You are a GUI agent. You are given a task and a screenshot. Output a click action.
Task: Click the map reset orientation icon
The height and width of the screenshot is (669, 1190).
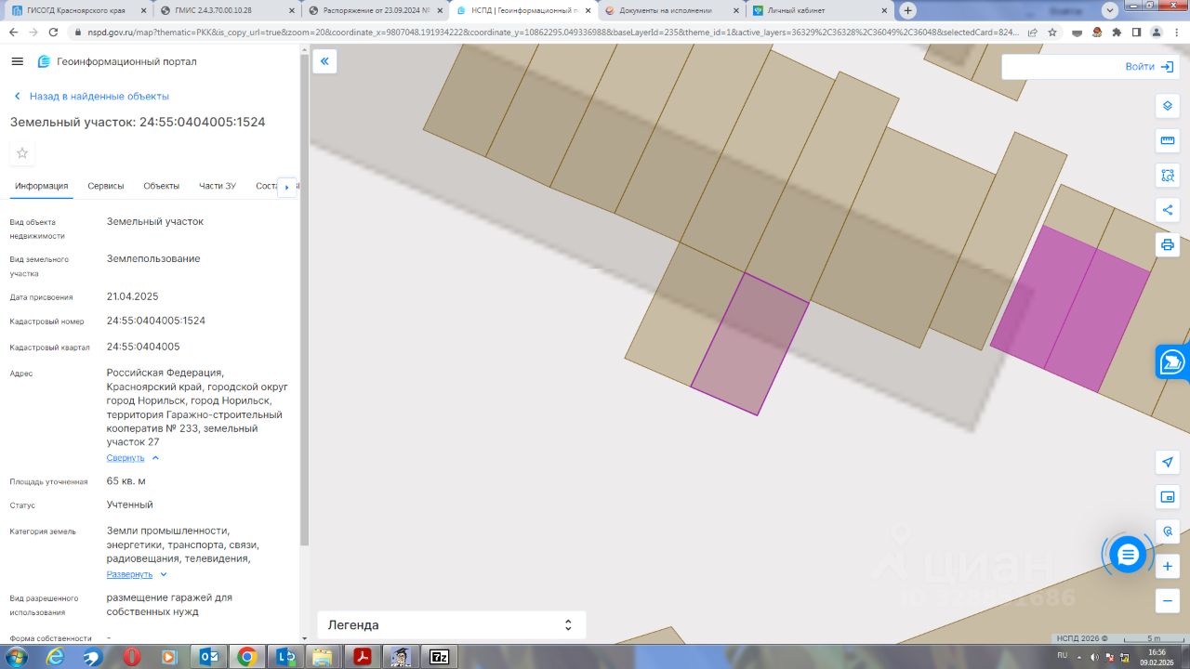[x=1168, y=531]
